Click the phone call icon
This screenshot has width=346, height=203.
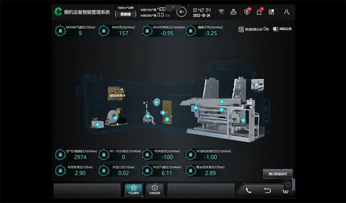coord(249,190)
